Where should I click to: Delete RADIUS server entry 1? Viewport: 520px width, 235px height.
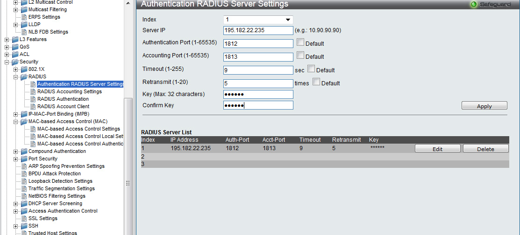tap(485, 149)
